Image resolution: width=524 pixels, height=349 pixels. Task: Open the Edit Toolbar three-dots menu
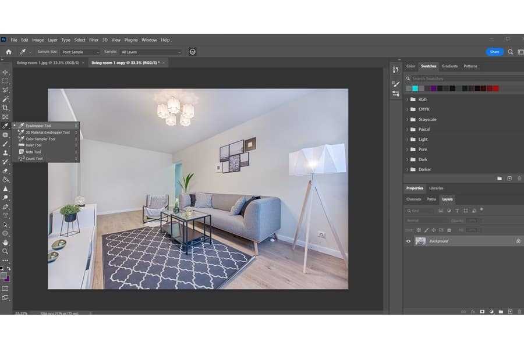click(x=5, y=260)
